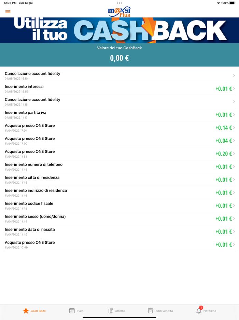The width and height of the screenshot is (239, 320).
Task: Tap +0.01 € on partita iva row
Action: [x=224, y=115]
